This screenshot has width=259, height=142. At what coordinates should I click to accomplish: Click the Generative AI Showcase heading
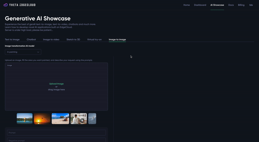click(x=38, y=18)
